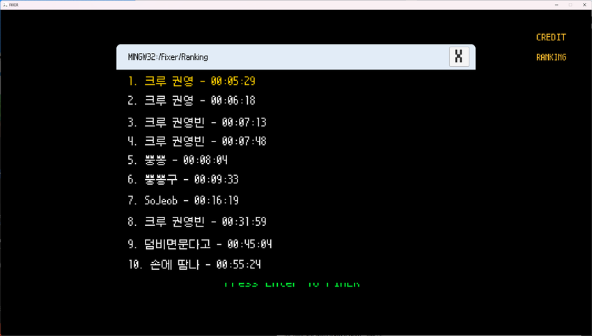Select rank 3 entry with time 00:07:13
The width and height of the screenshot is (592, 336).
(x=197, y=122)
